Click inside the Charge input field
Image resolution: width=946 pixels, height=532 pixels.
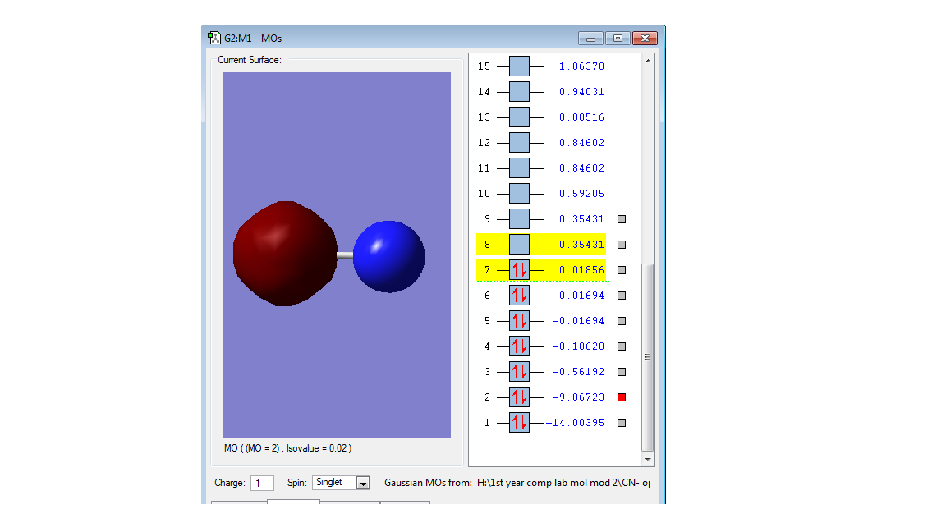click(262, 483)
